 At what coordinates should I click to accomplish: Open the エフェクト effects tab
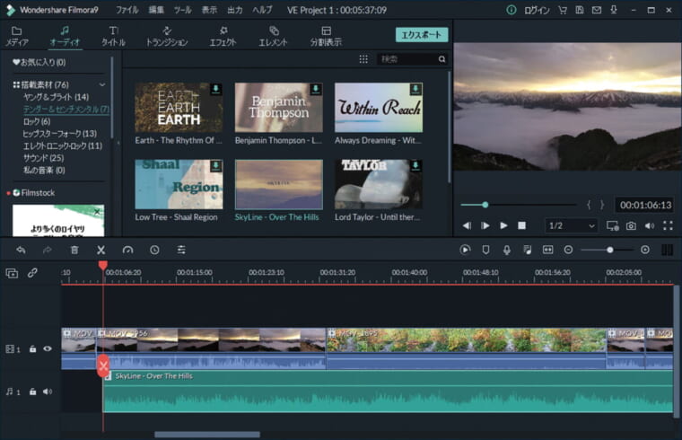point(223,36)
